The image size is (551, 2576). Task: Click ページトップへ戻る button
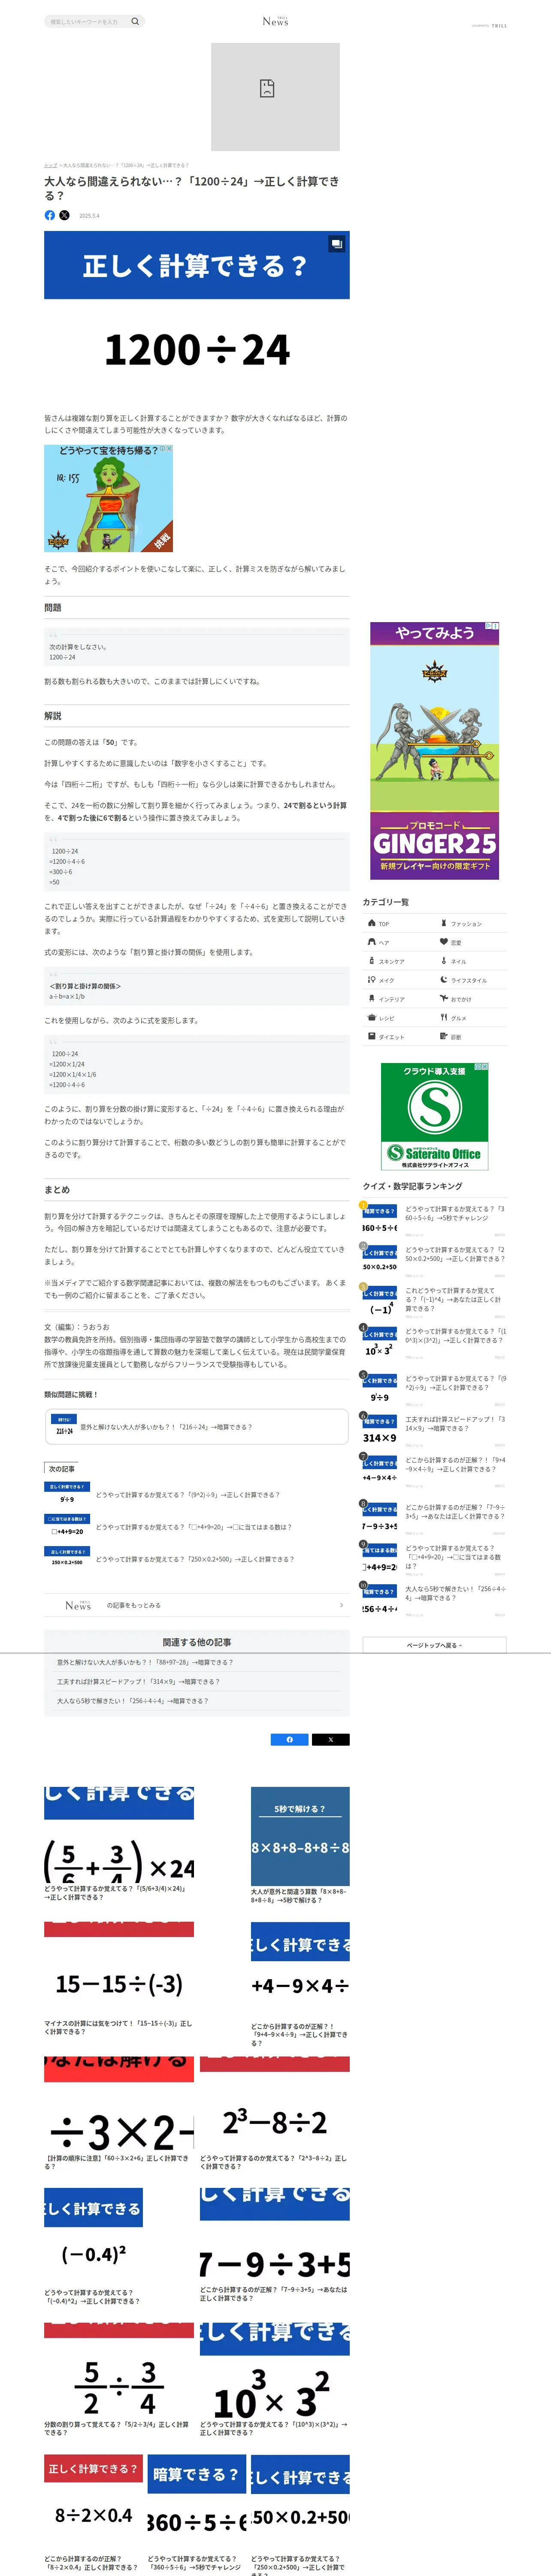coord(434,1645)
